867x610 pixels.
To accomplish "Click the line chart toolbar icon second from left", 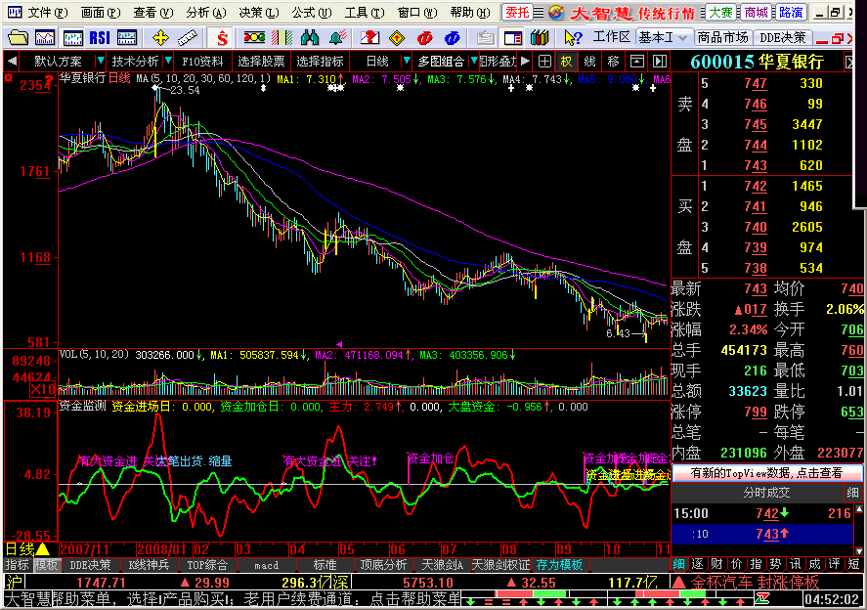I will [45, 37].
